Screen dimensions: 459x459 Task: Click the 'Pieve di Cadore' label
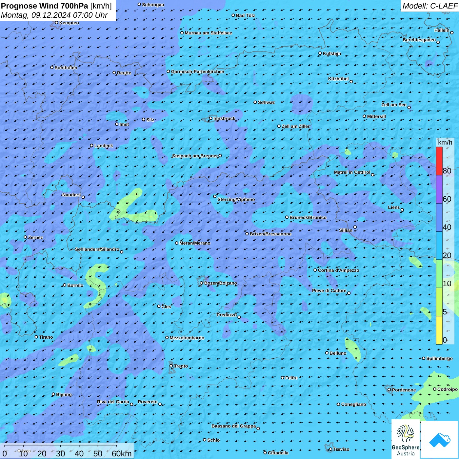pos(329,290)
